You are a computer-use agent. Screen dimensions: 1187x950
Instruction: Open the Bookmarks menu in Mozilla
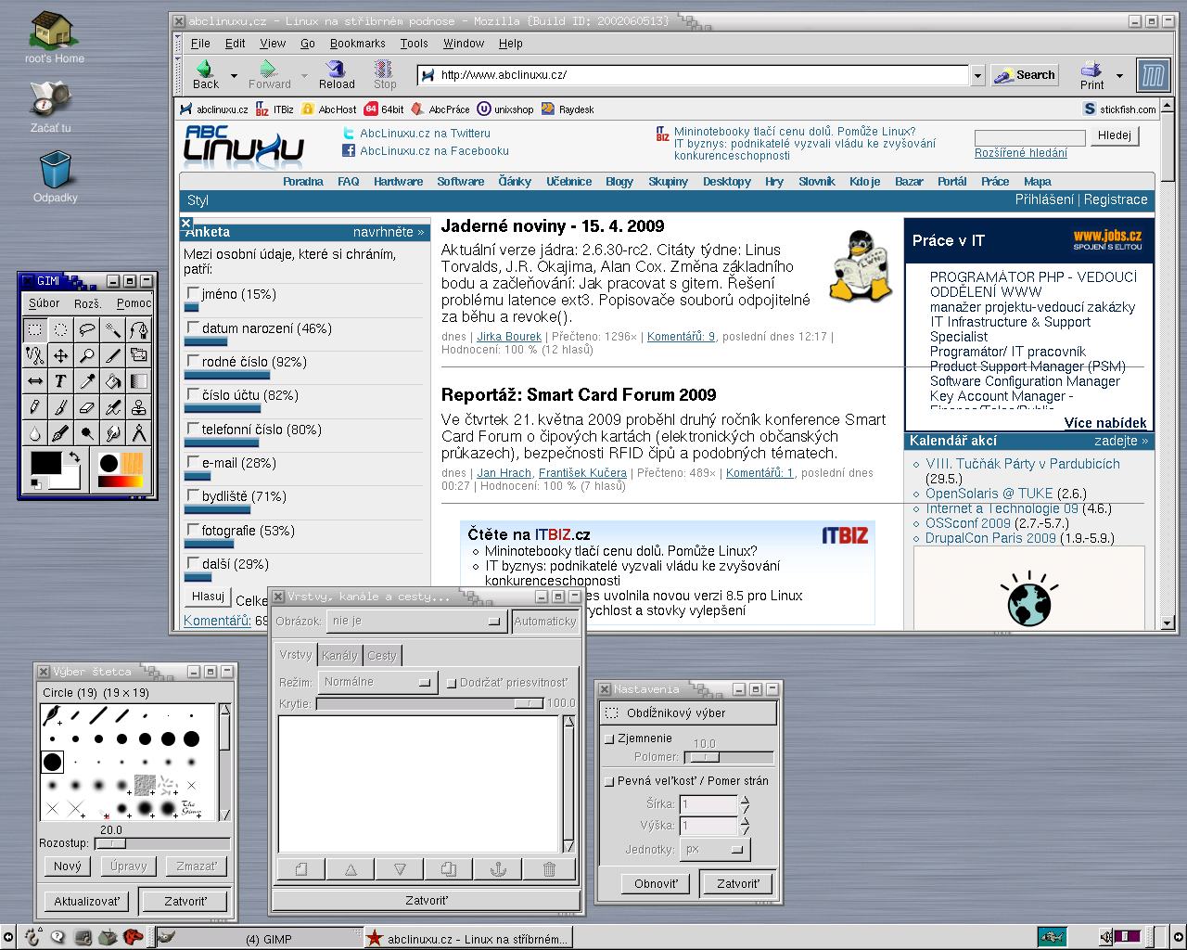click(x=357, y=44)
